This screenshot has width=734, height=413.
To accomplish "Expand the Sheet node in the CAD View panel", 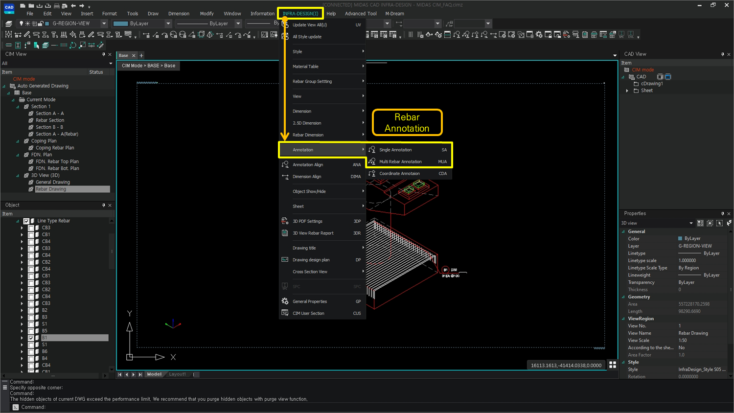I will 627,91.
